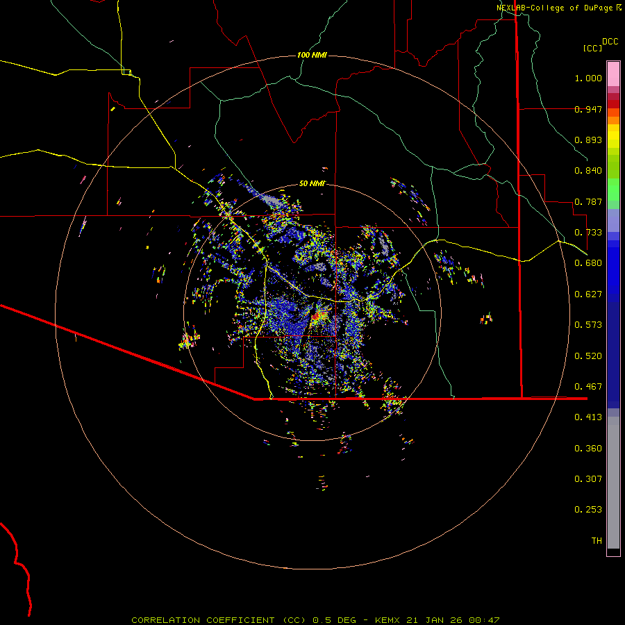Click the 0.947 scale value
625x625 pixels.
point(588,109)
